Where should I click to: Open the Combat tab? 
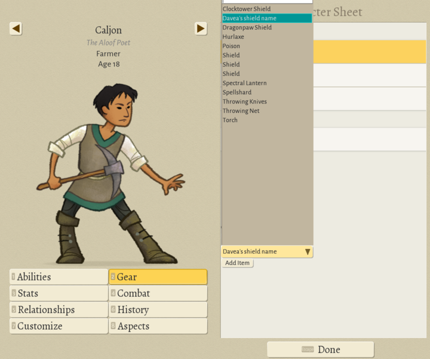coord(158,293)
